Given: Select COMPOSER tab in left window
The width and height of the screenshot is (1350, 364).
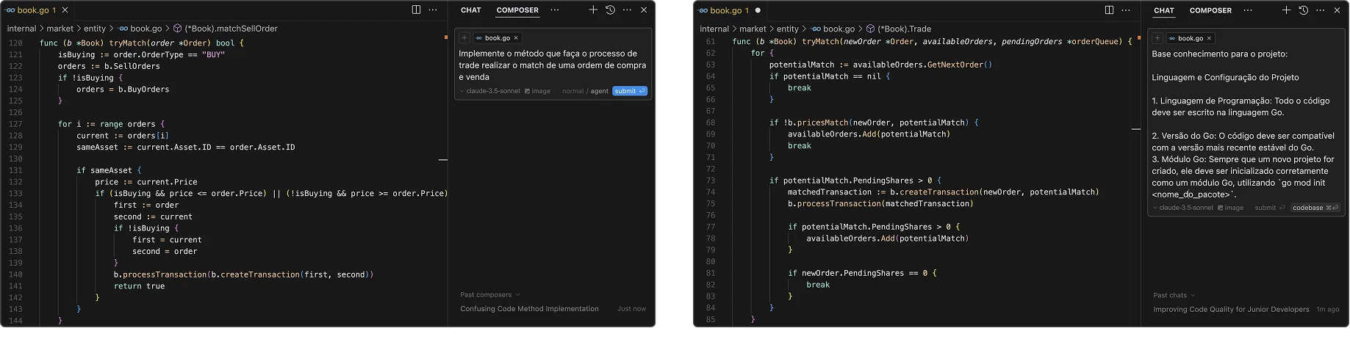Looking at the screenshot, I should [x=517, y=10].
